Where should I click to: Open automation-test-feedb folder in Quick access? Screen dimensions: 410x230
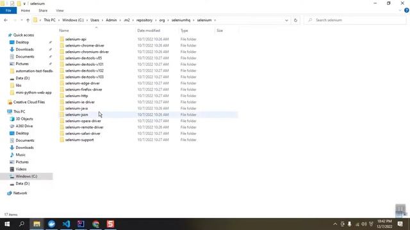coord(34,71)
